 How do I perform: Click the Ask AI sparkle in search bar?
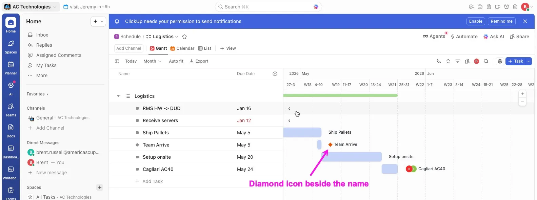pos(316,7)
